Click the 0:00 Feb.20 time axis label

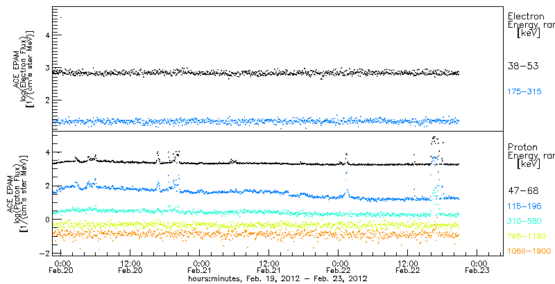click(62, 267)
